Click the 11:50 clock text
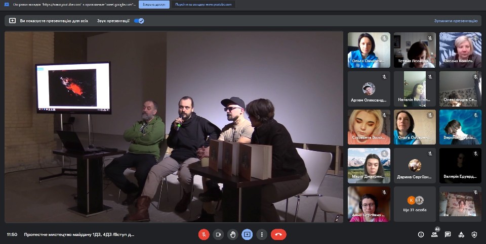486x244 pixels. (12, 234)
